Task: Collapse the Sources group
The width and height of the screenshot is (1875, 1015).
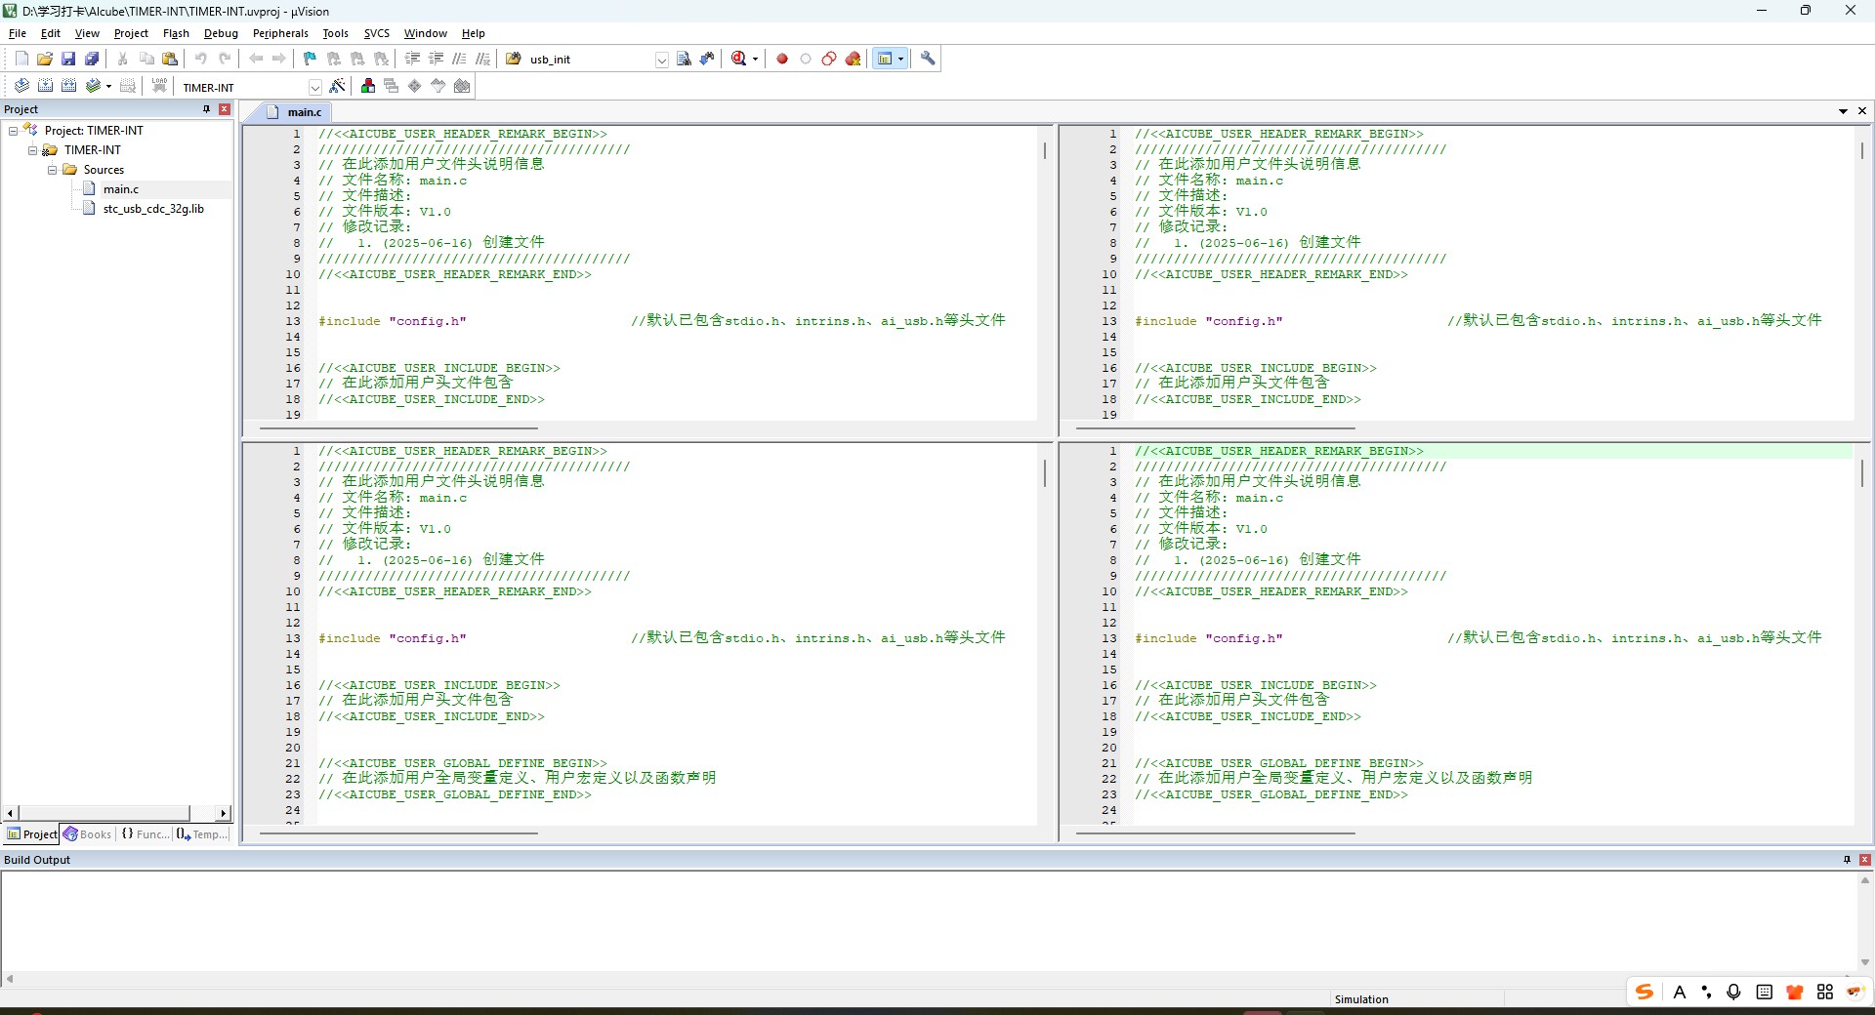Action: click(x=52, y=170)
